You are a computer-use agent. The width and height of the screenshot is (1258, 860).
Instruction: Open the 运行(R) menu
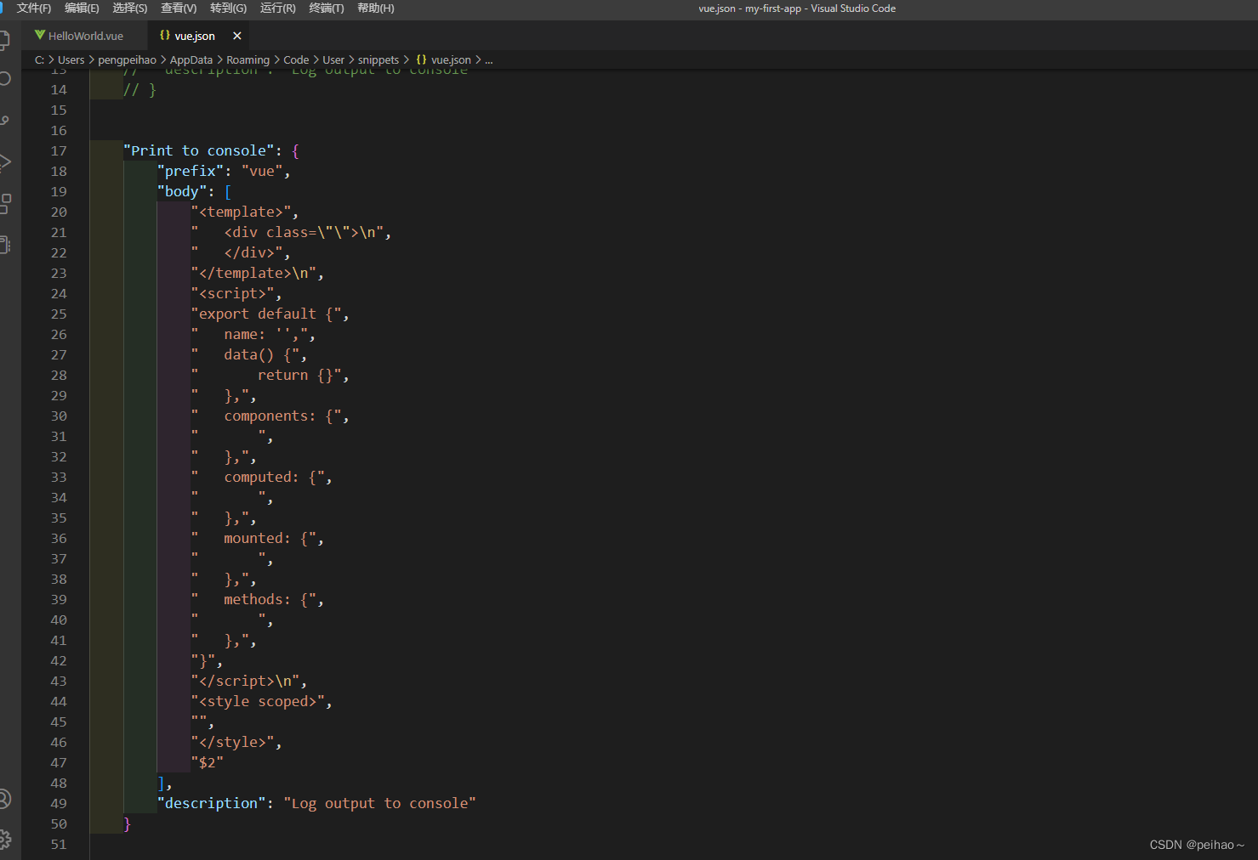(278, 8)
